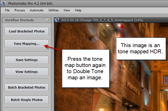Close the Workflow Shortcuts panel
168x111 pixels.
[x=47, y=20]
